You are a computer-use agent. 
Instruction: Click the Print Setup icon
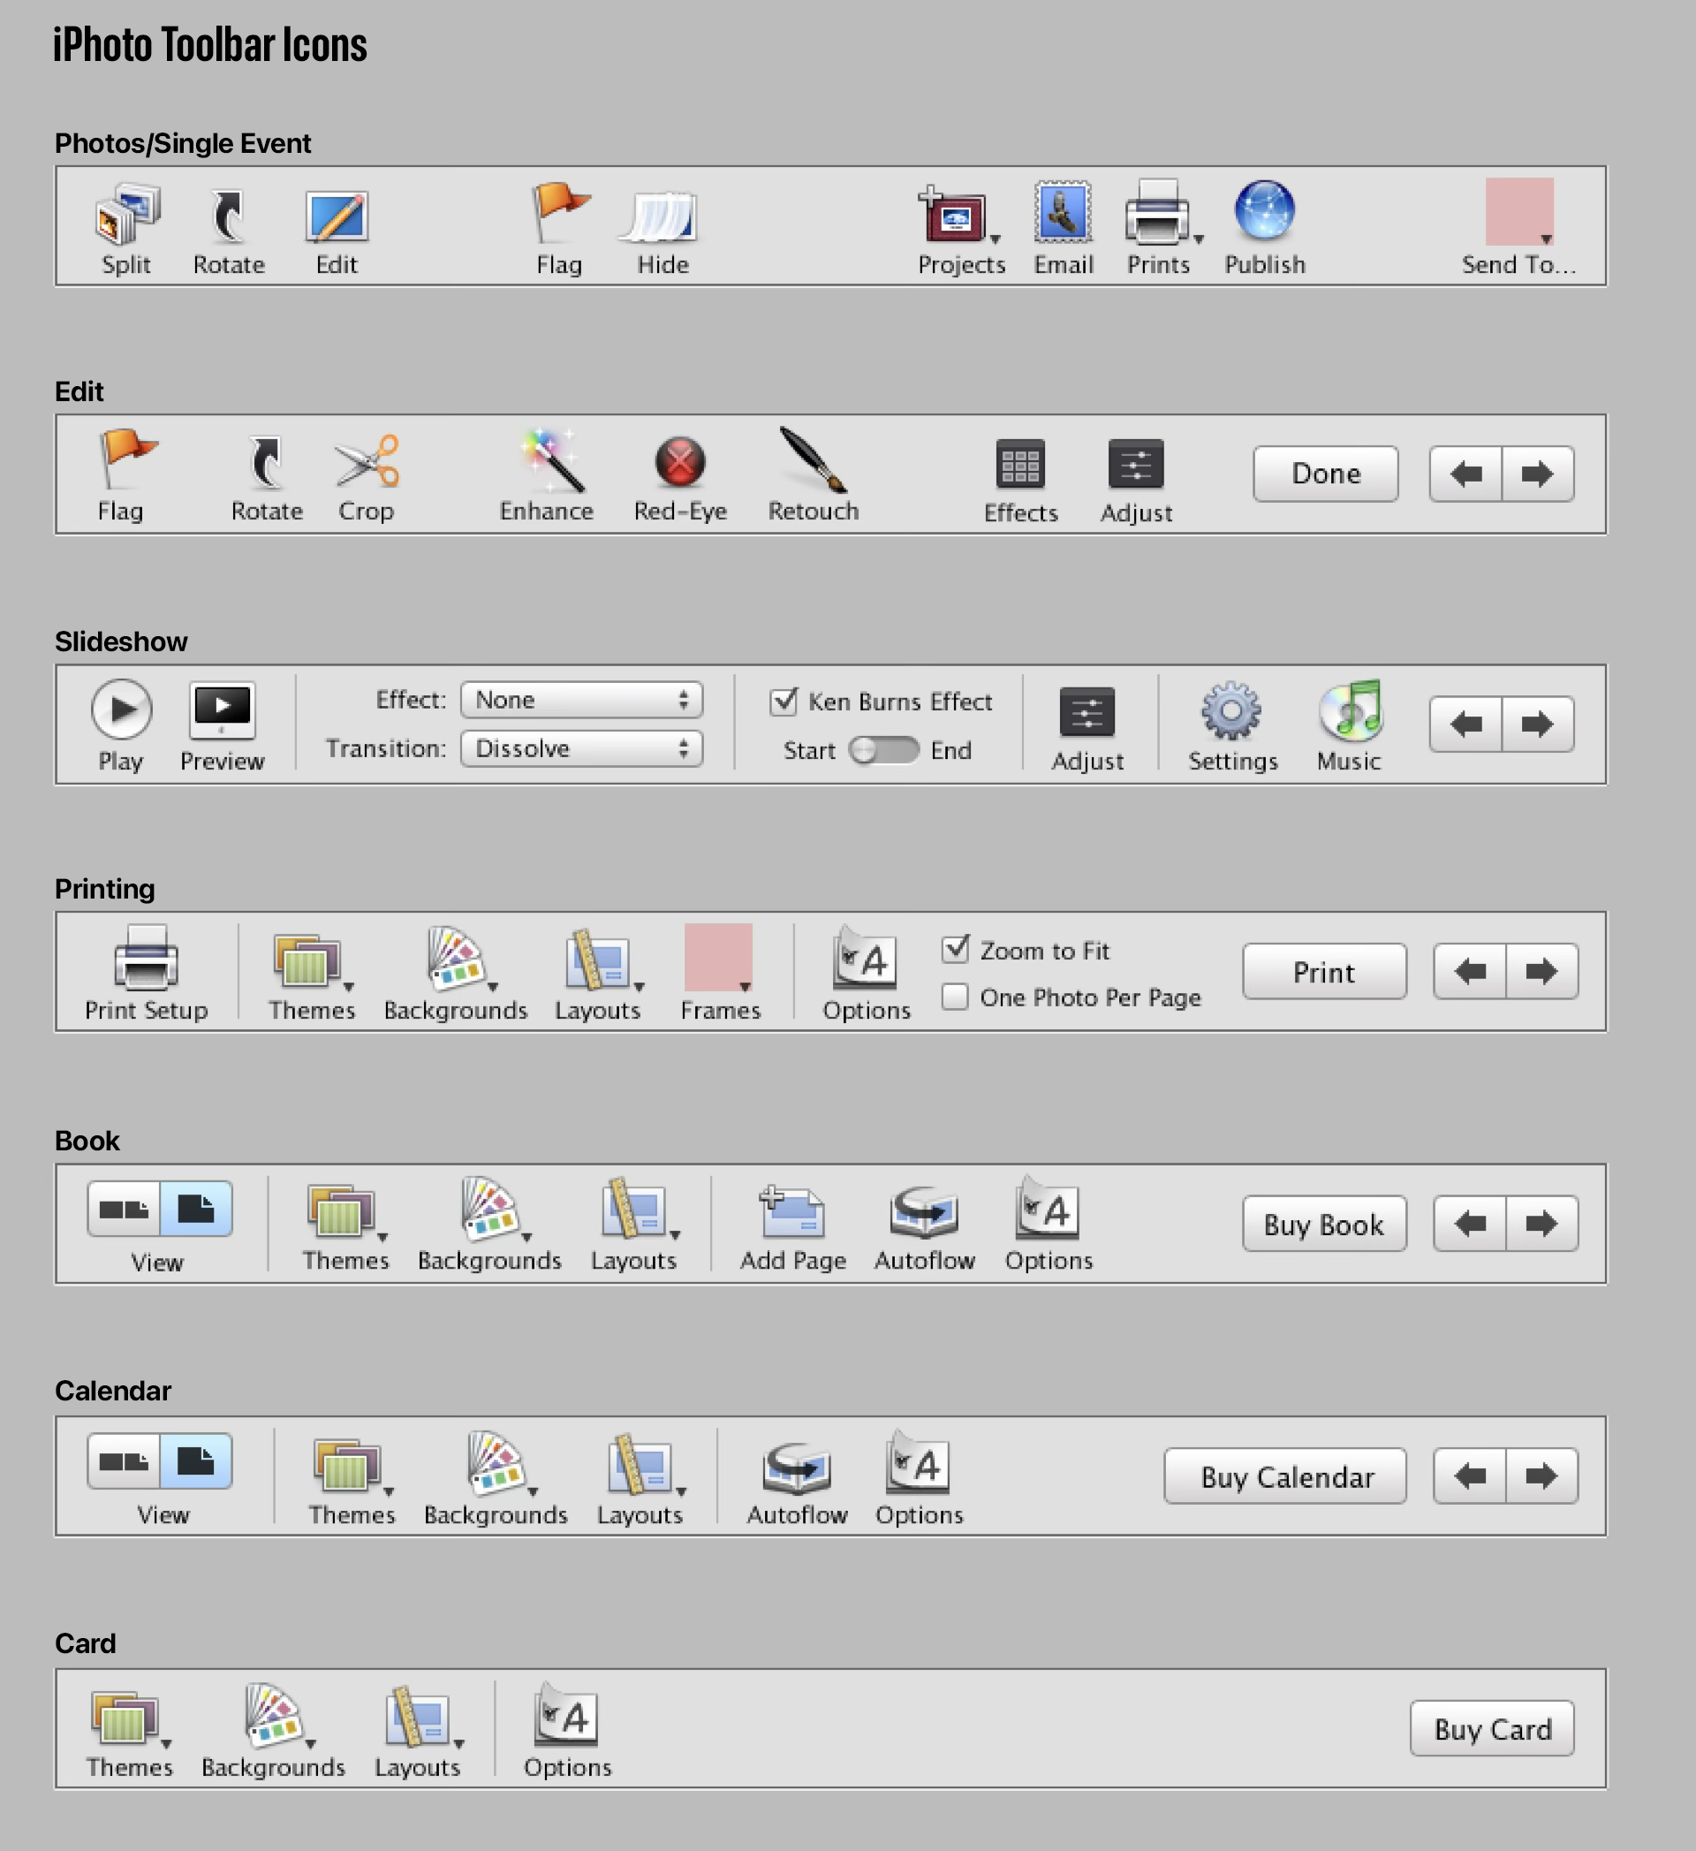146,958
